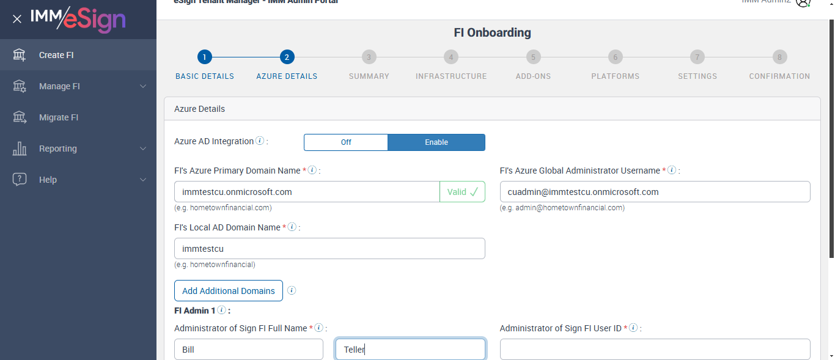This screenshot has width=835, height=360.
Task: Click the Local AD Domain Name field
Action: (329, 249)
